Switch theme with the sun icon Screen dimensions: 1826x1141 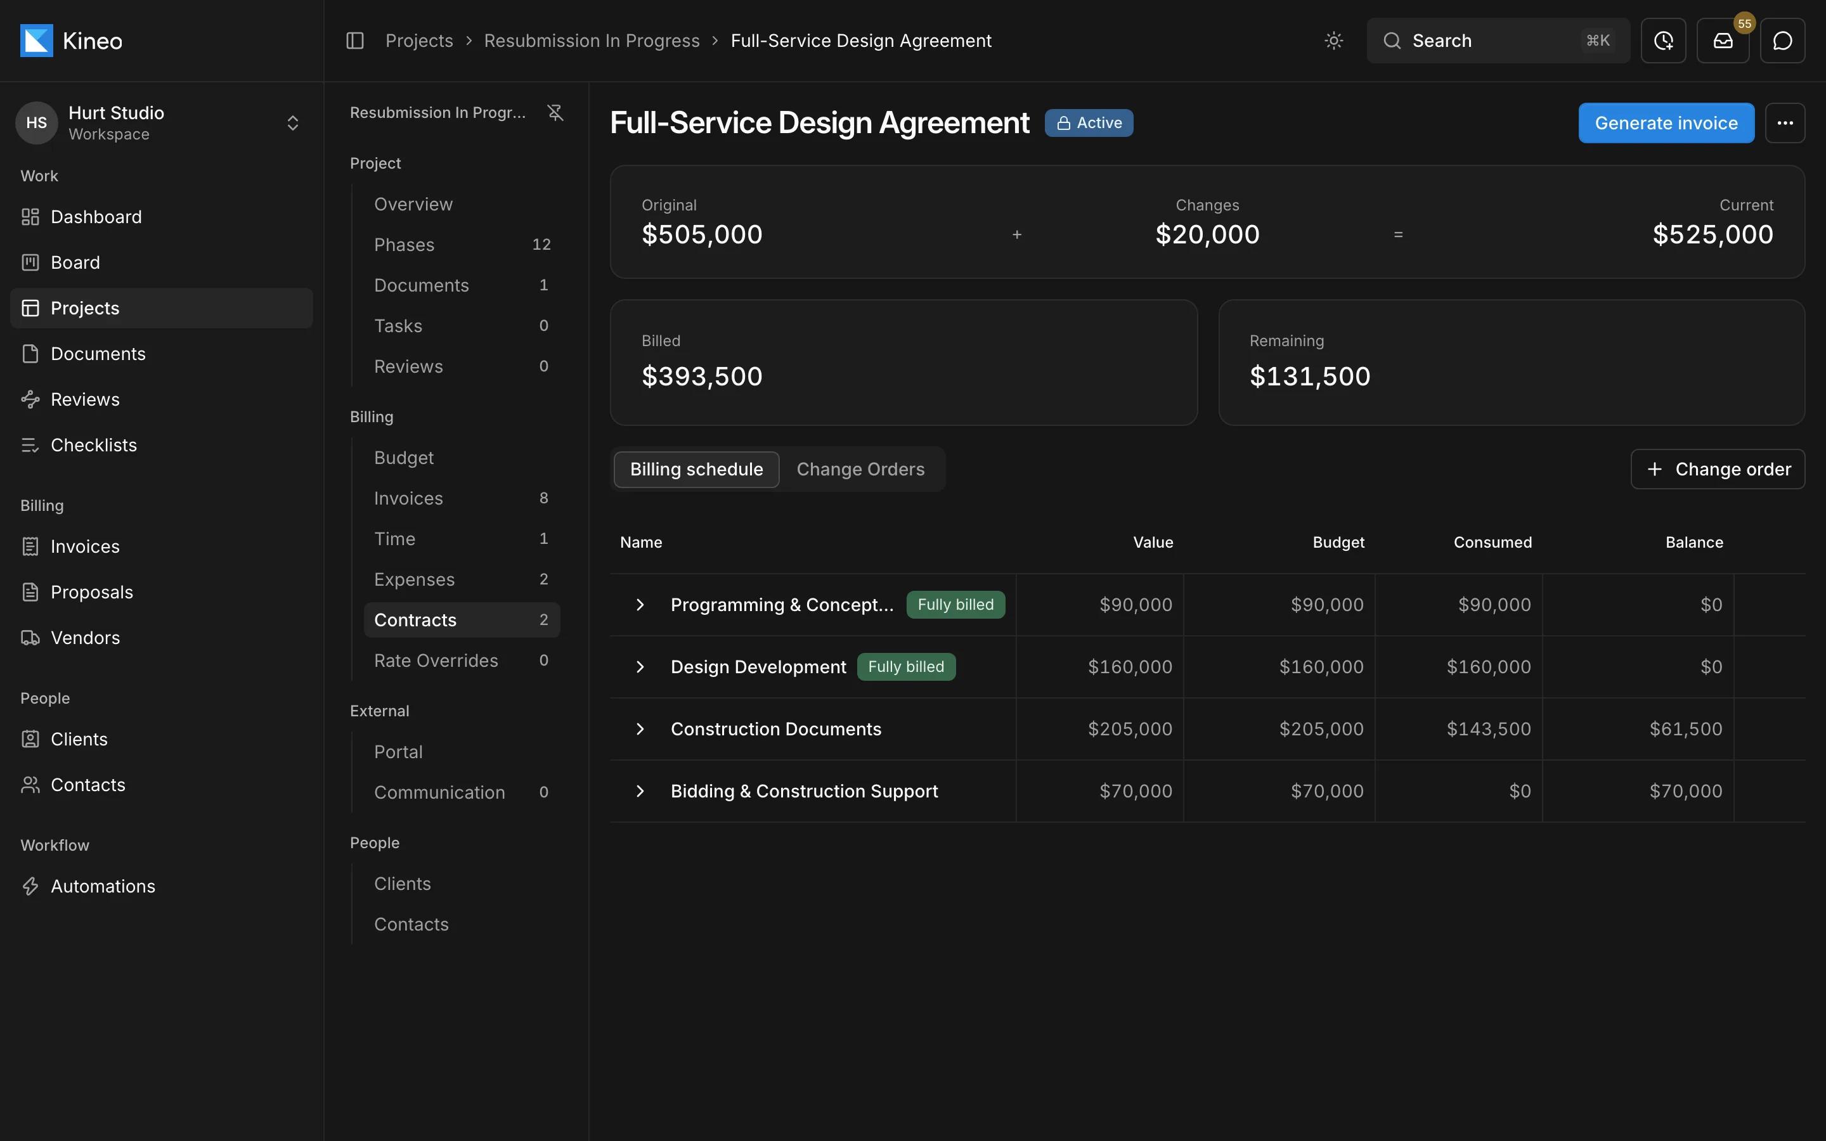1333,41
